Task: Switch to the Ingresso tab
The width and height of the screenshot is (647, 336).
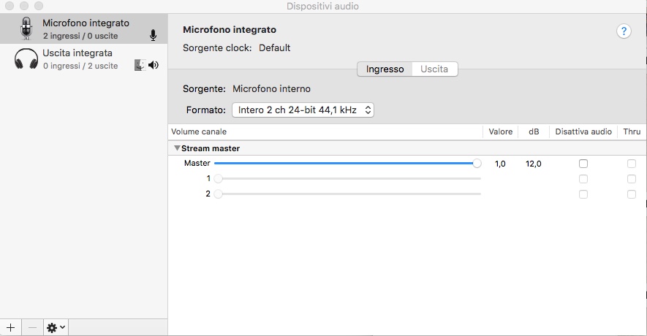Action: (x=385, y=69)
